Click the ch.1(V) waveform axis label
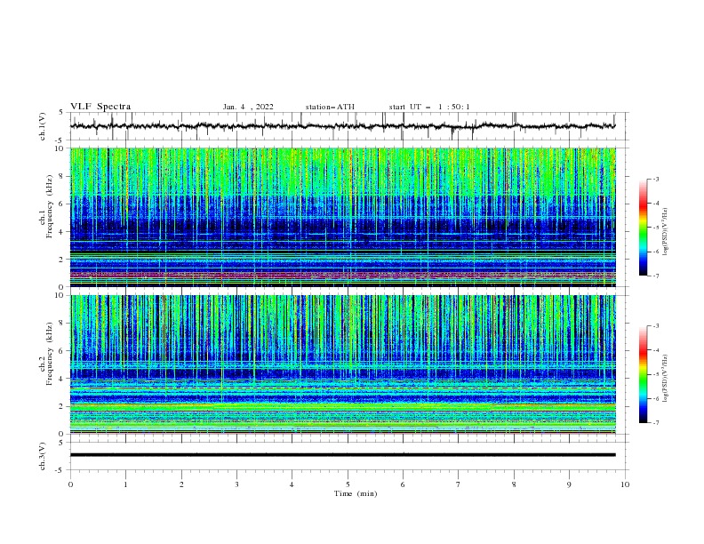 43,126
